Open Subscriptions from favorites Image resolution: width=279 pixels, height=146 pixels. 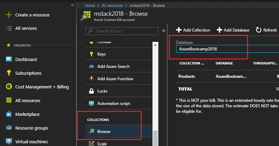28,73
